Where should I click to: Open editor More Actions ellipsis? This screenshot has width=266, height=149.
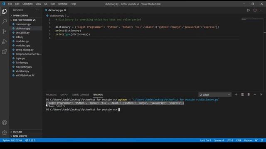point(261,10)
